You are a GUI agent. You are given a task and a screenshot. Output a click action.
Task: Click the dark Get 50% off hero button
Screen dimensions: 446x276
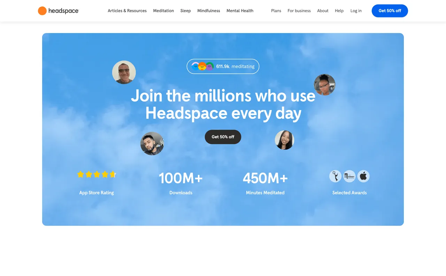tap(223, 137)
